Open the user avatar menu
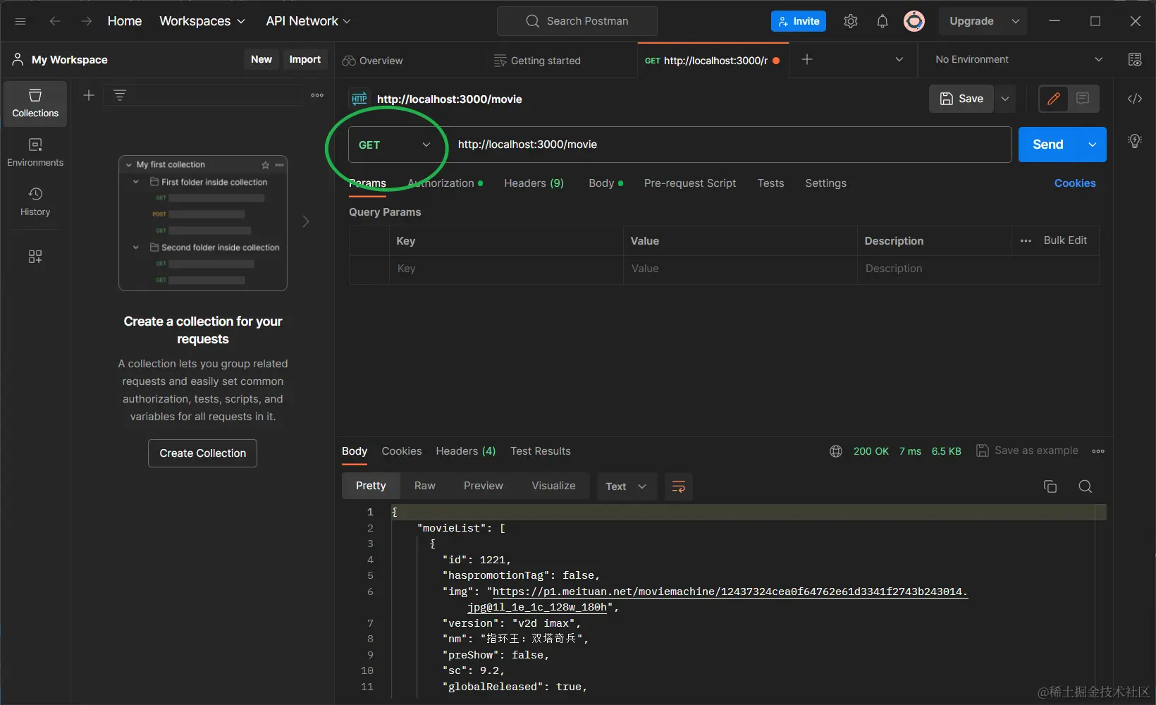1156x705 pixels. [x=914, y=21]
